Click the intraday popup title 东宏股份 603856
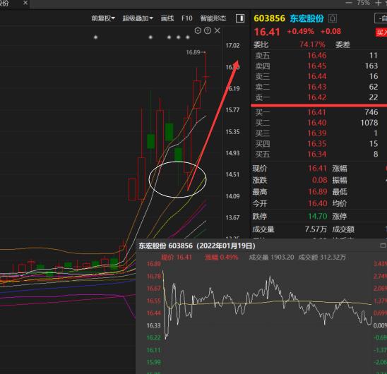Screen dimensions: 387x374 (x=165, y=246)
